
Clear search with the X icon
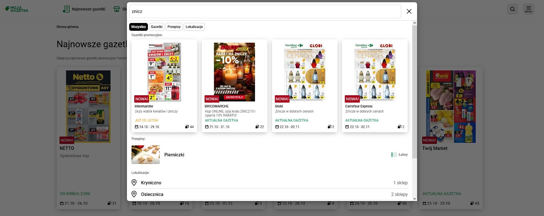[x=409, y=11]
